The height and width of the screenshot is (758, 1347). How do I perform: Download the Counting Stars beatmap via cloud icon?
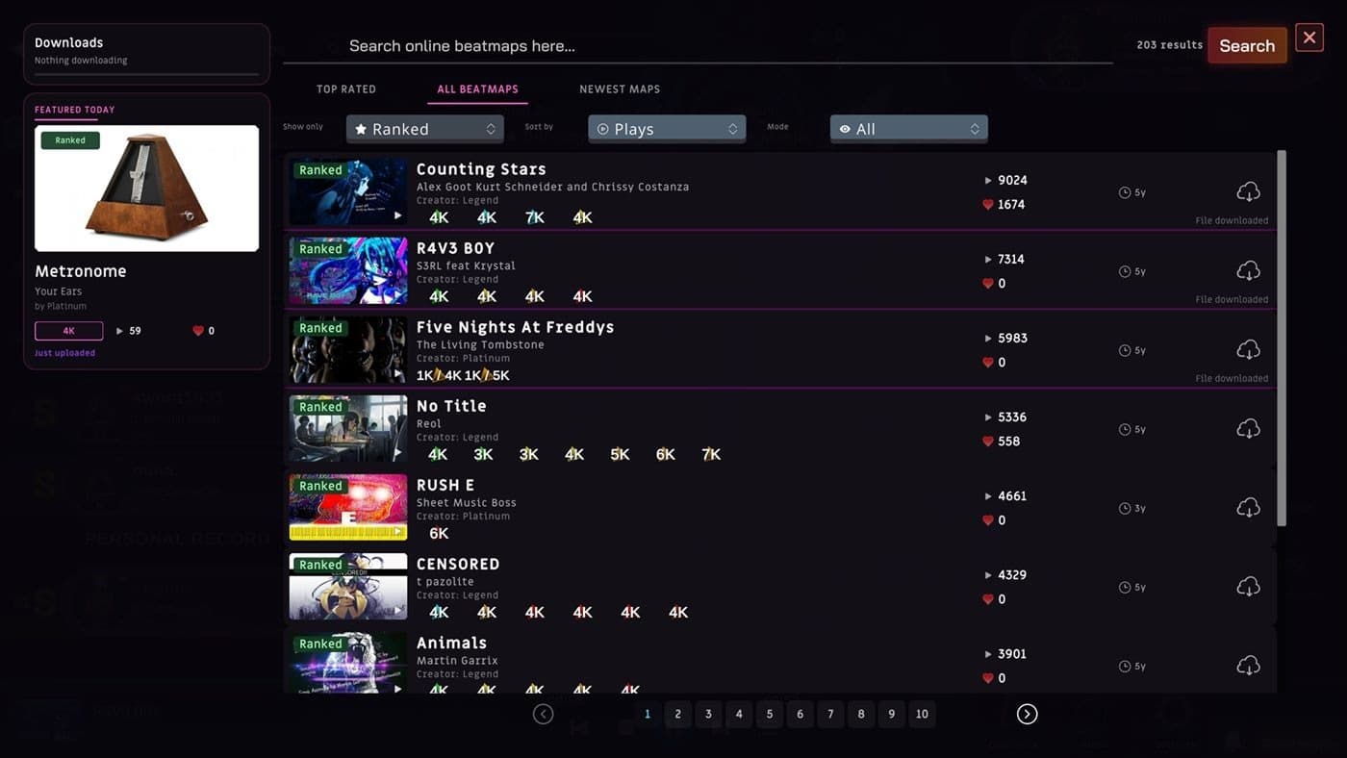click(x=1248, y=191)
